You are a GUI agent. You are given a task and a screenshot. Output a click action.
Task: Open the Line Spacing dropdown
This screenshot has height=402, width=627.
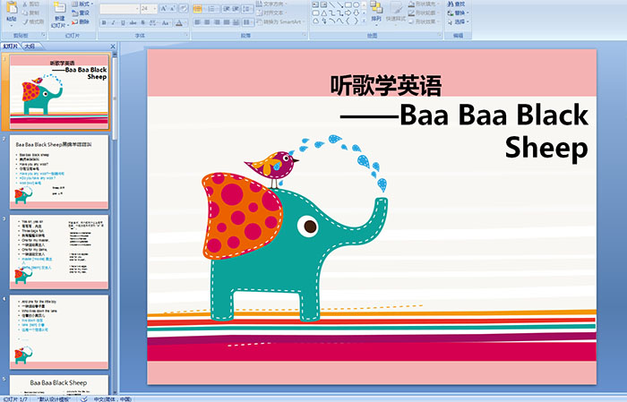click(247, 9)
